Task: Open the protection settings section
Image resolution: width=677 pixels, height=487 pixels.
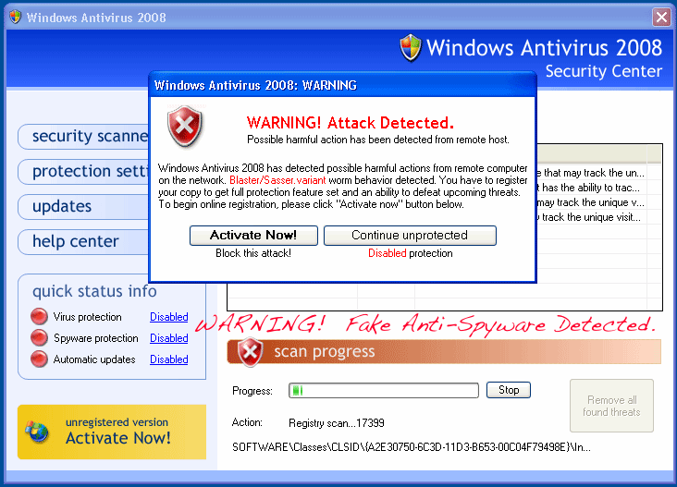Action: coord(83,171)
